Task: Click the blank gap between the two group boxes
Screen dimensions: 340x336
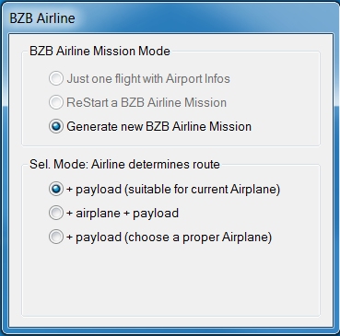Action: click(x=170, y=153)
